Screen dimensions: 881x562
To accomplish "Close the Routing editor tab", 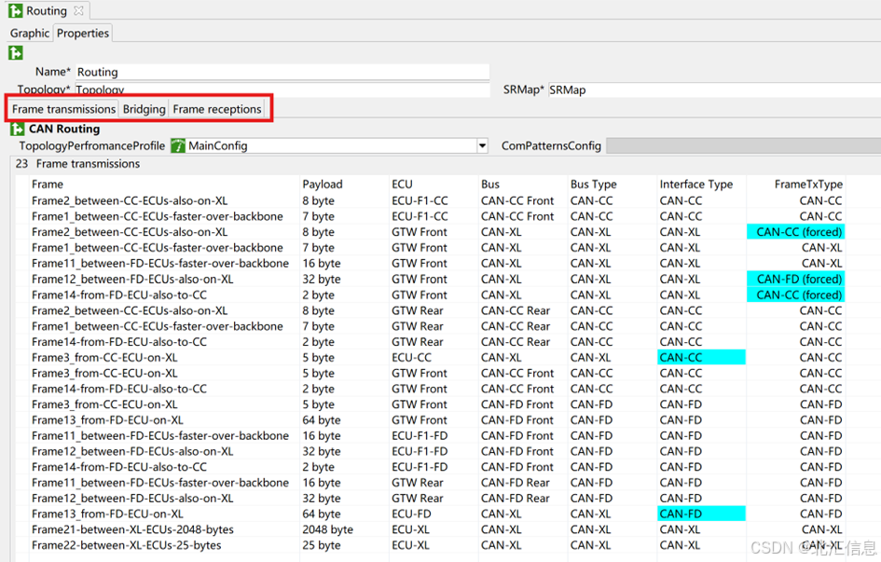I will tap(78, 10).
